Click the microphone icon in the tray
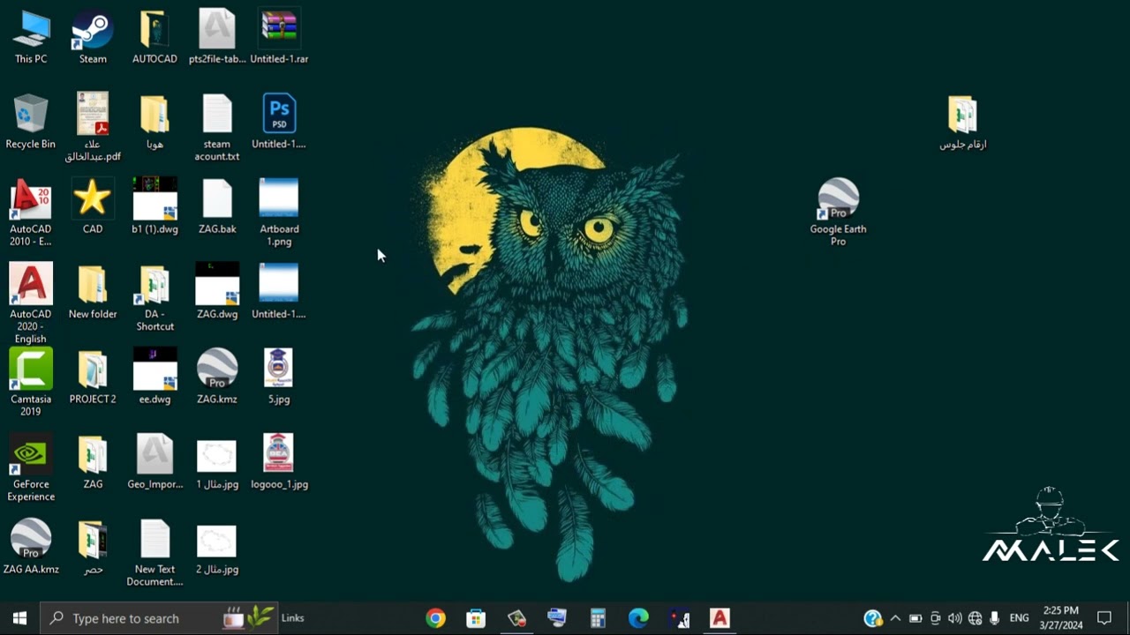 coord(995,618)
